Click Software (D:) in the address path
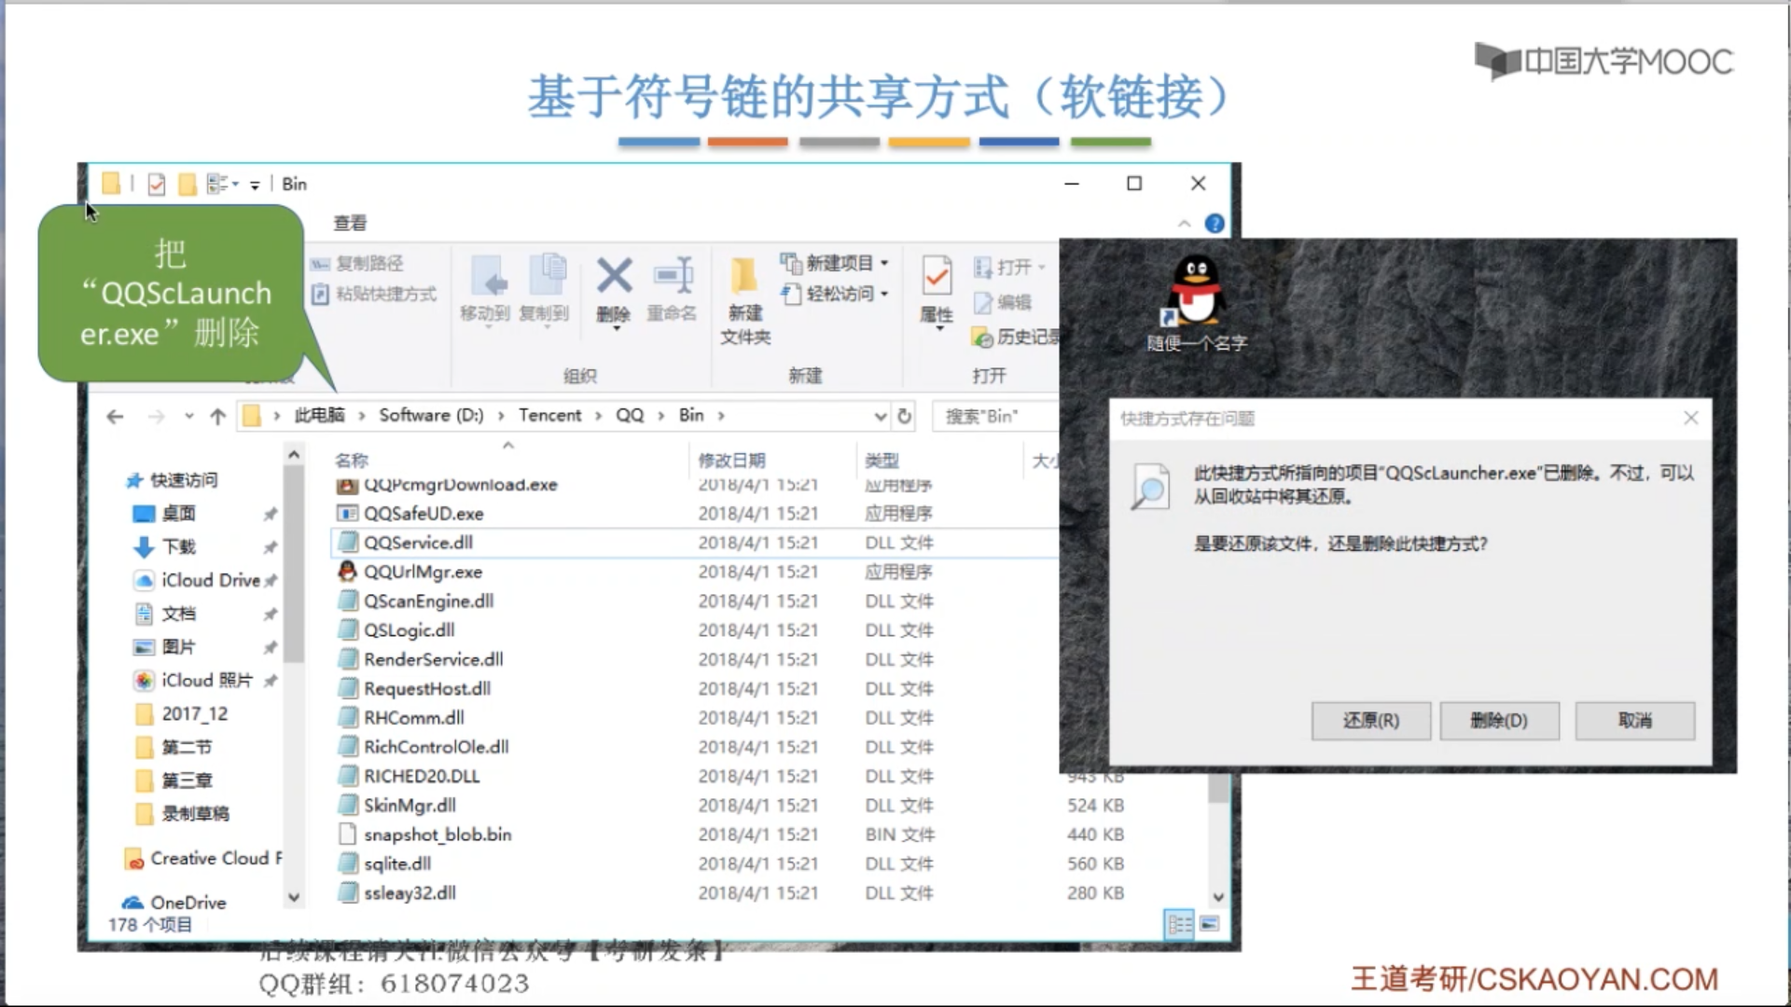The width and height of the screenshot is (1791, 1007). [431, 415]
